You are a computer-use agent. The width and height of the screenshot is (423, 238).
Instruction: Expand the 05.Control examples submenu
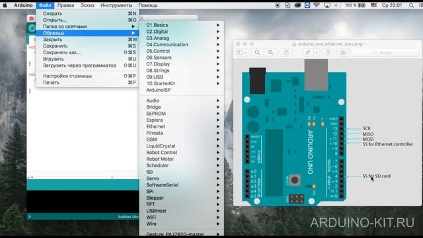pos(182,51)
